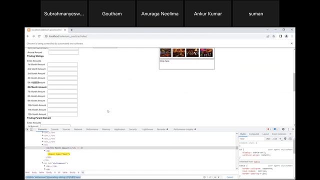Viewport: 320px width, 180px height.
Task: Bookmark this page with the star icon
Action: [x=273, y=36]
